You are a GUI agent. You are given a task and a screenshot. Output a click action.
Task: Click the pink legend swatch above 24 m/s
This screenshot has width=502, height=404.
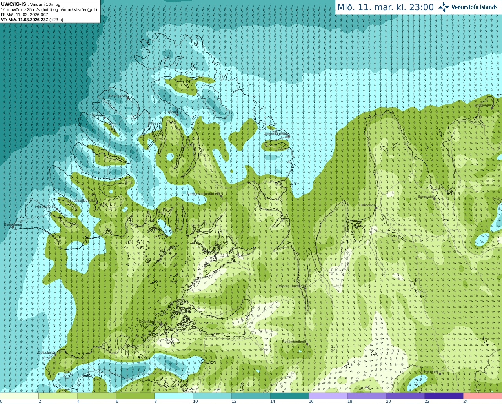tap(483, 396)
